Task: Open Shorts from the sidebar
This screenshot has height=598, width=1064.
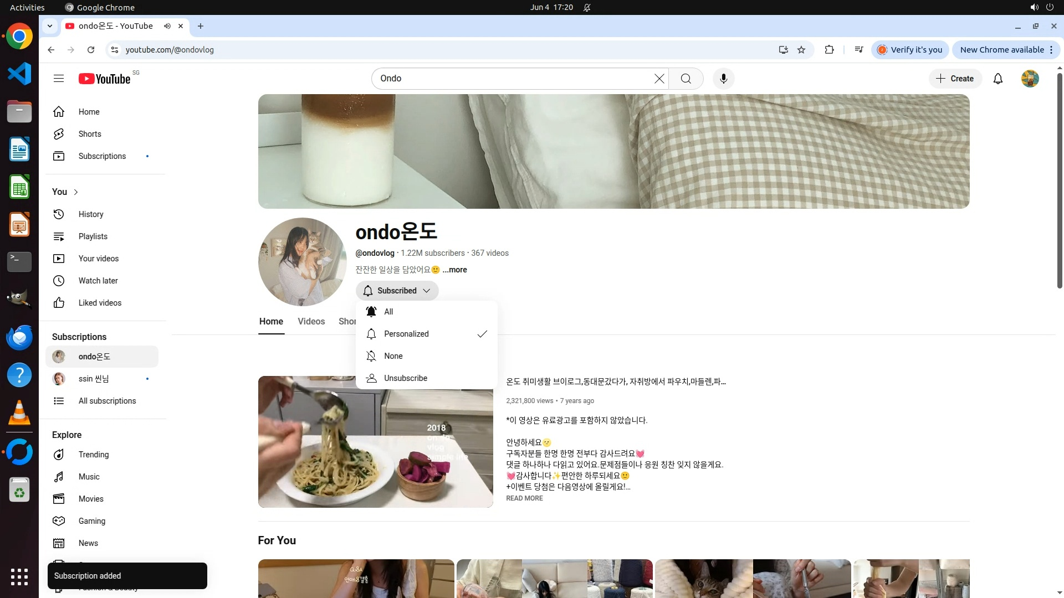Action: point(89,134)
